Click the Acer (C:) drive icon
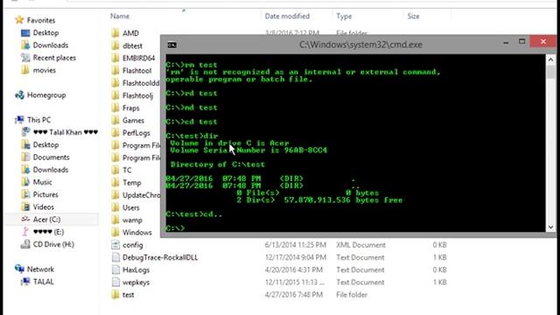The width and height of the screenshot is (560, 315). [x=25, y=220]
